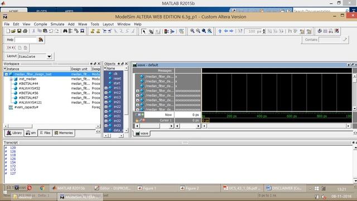This screenshot has height=201, width=357.
Task: Click the Cut scissors toolbar icon
Action: point(33,31)
